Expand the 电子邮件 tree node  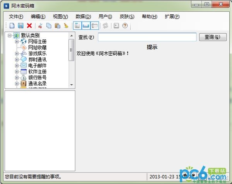click(x=17, y=66)
